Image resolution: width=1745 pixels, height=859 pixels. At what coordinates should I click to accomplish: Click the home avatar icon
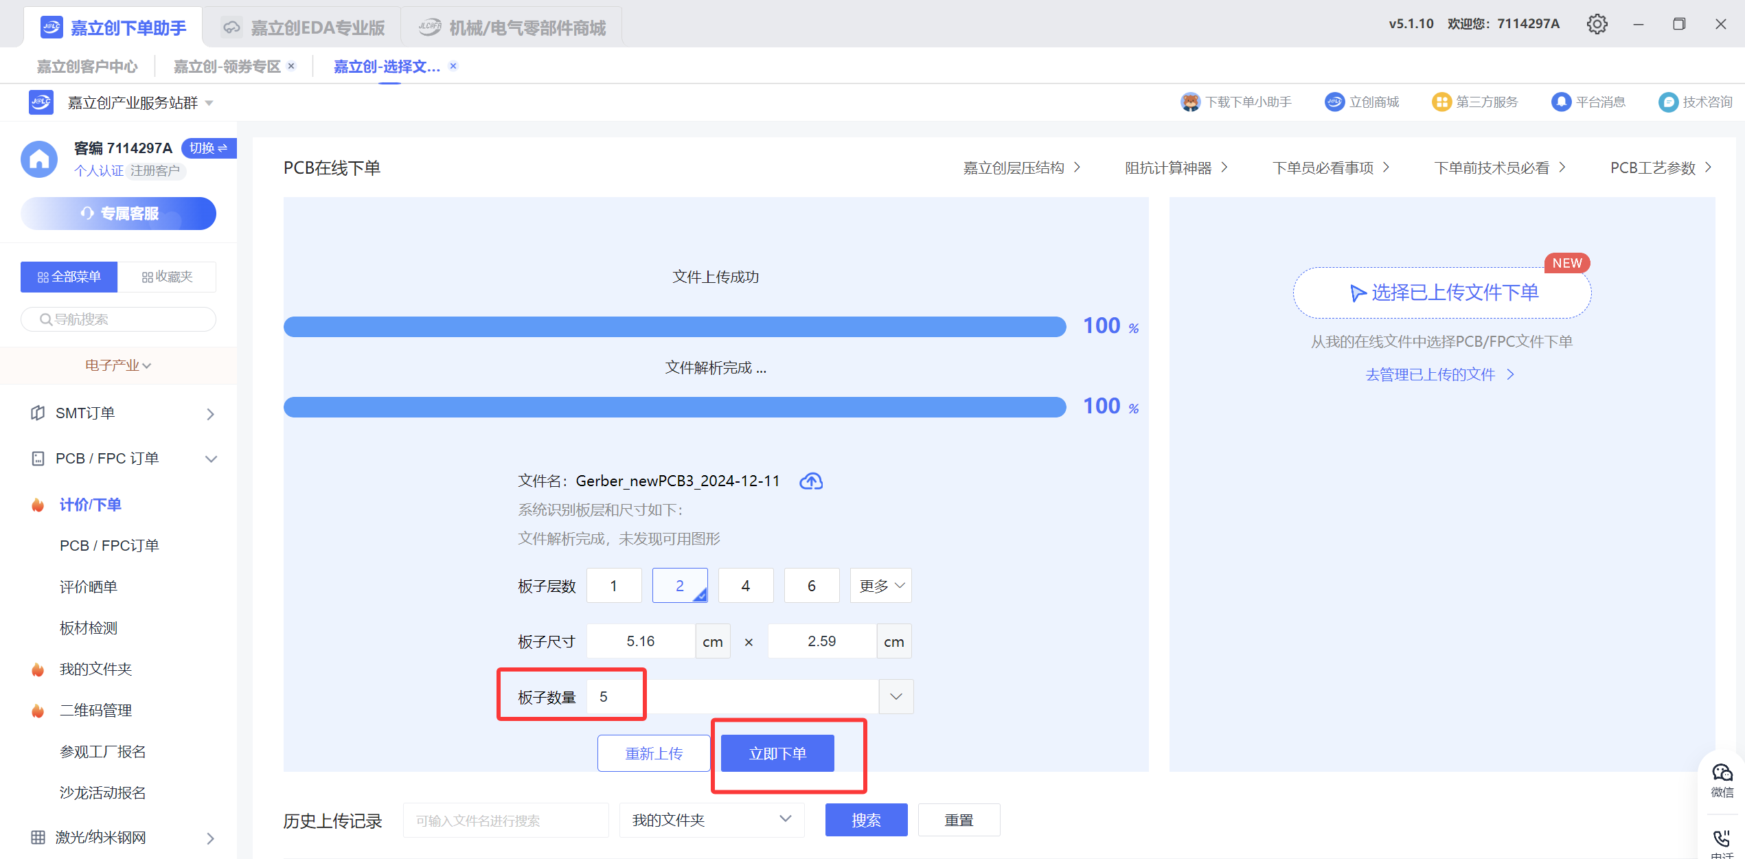click(x=39, y=159)
